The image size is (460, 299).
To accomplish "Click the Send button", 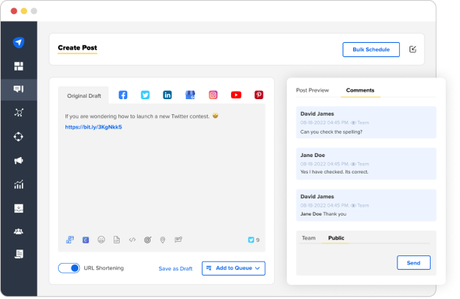I will pos(413,263).
